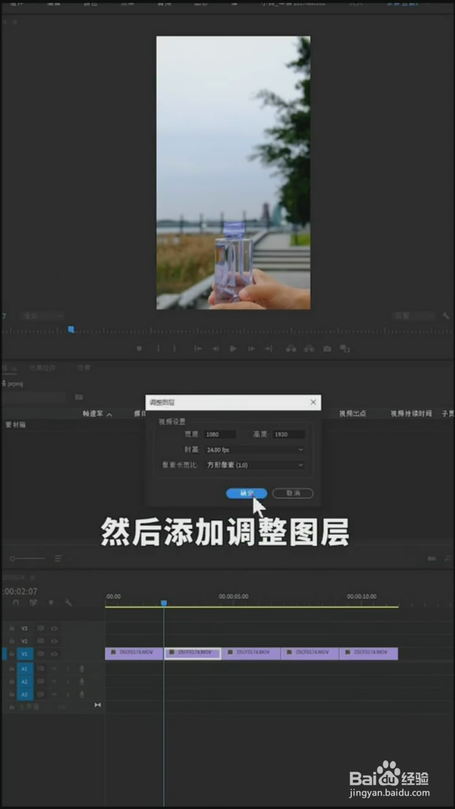Click the width field showing 1080
The height and width of the screenshot is (809, 455).
tap(219, 434)
